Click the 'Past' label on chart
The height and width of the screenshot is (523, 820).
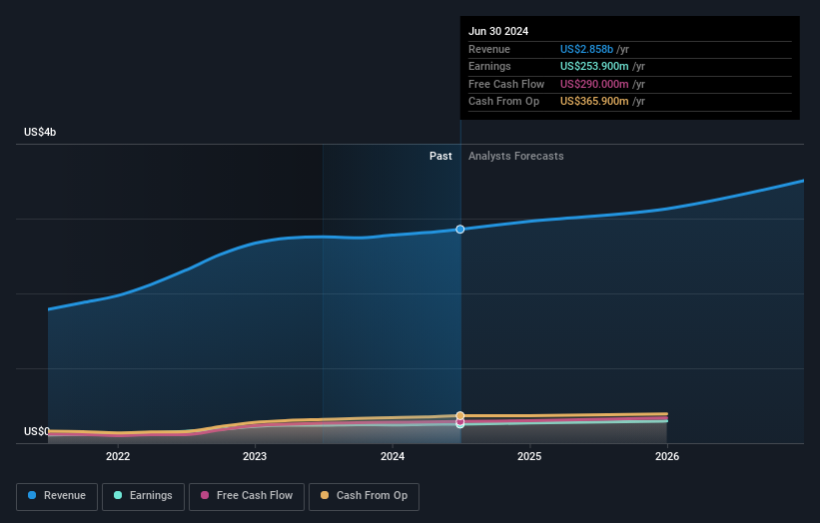(440, 157)
